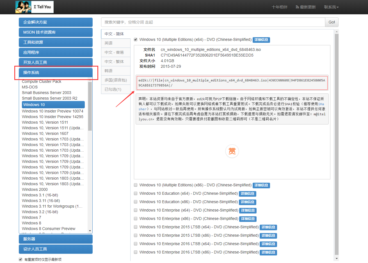
Task: Click the orange 赏 reward icon
Action: pos(232,151)
